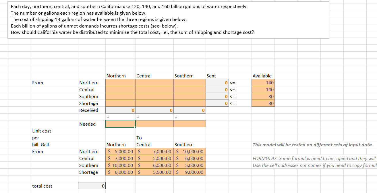Select the Needed cell under Northern
Viewport: 377px width, 193px height.
click(x=120, y=124)
